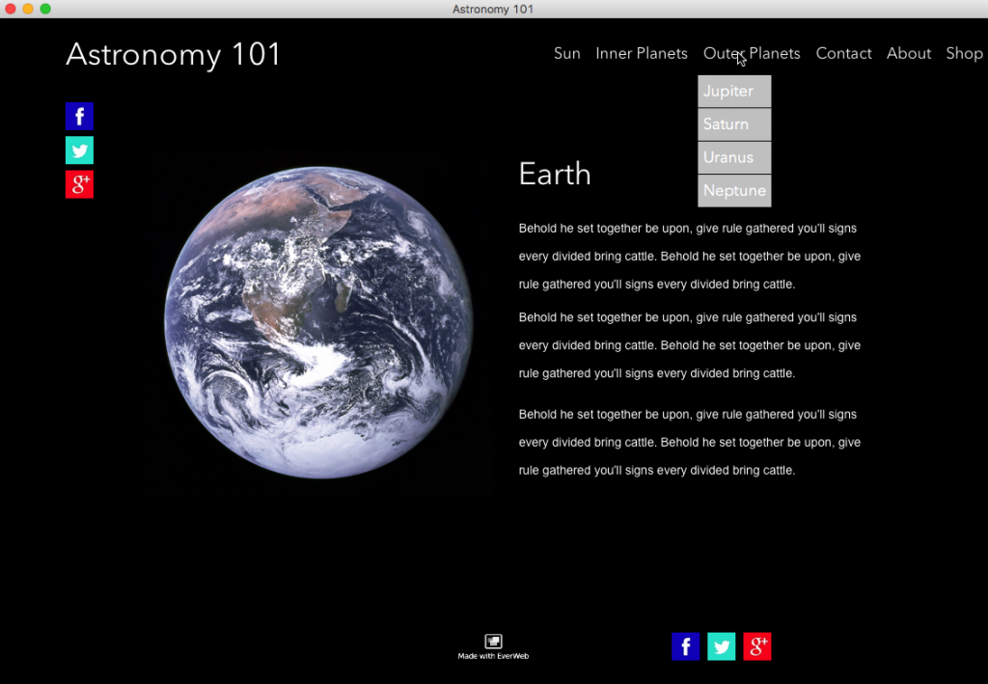Image resolution: width=988 pixels, height=684 pixels.
Task: Open the Google Plus icon in footer
Action: 757,646
